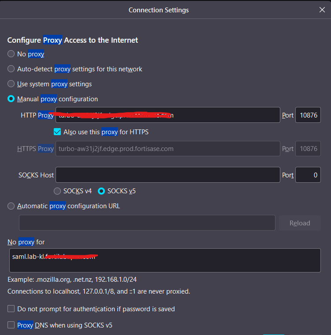331x335 pixels.
Task: Select the SOCKS v5 option
Action: (x=101, y=191)
